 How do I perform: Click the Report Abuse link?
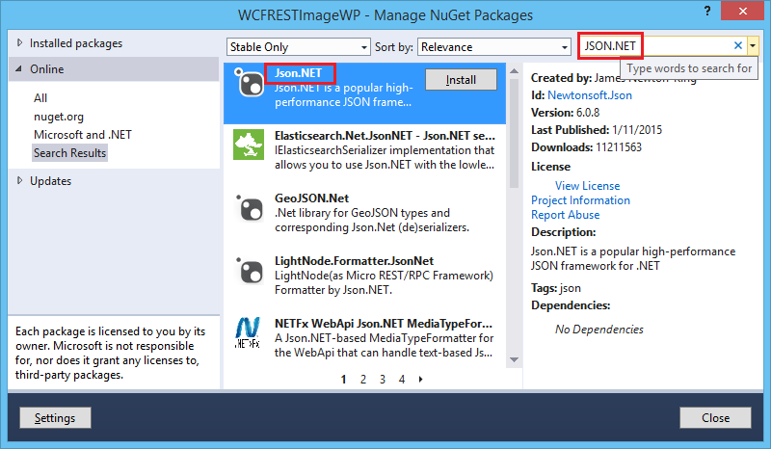[565, 215]
